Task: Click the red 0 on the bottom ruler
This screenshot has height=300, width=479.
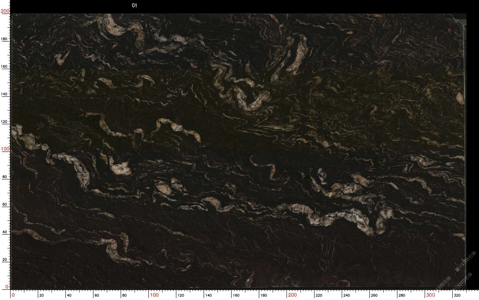Action: [13, 295]
